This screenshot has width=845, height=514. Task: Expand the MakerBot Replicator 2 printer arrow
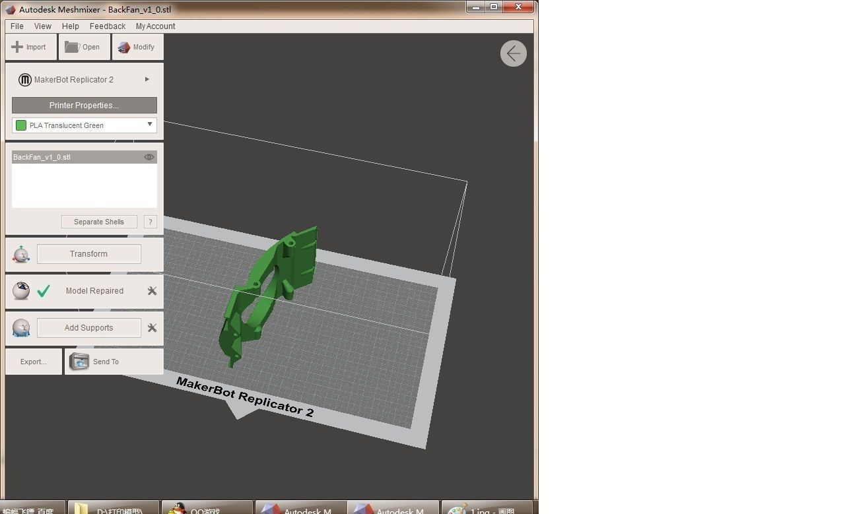point(147,79)
